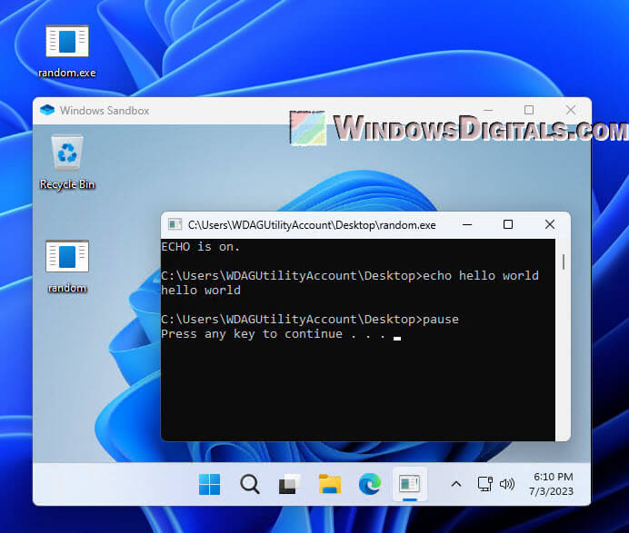
Task: Click the 'random.exe' label on host desktop
Action: [x=67, y=73]
